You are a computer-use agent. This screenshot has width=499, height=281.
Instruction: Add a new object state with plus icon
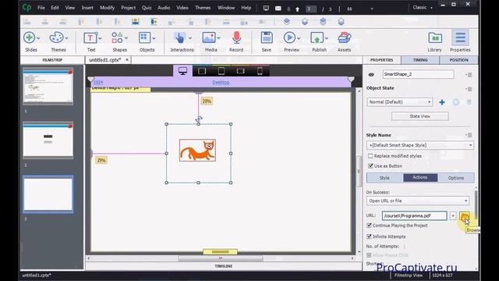tap(442, 102)
